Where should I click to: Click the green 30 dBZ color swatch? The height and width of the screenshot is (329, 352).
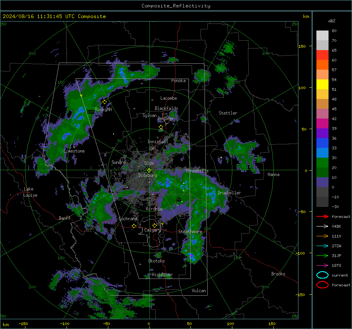322,163
